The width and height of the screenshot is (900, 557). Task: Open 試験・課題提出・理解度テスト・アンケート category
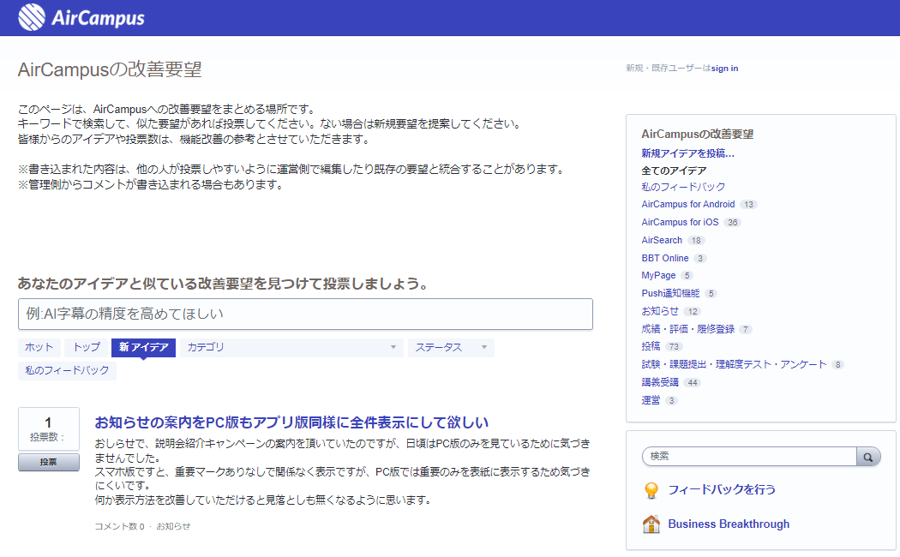pyautogui.click(x=734, y=364)
